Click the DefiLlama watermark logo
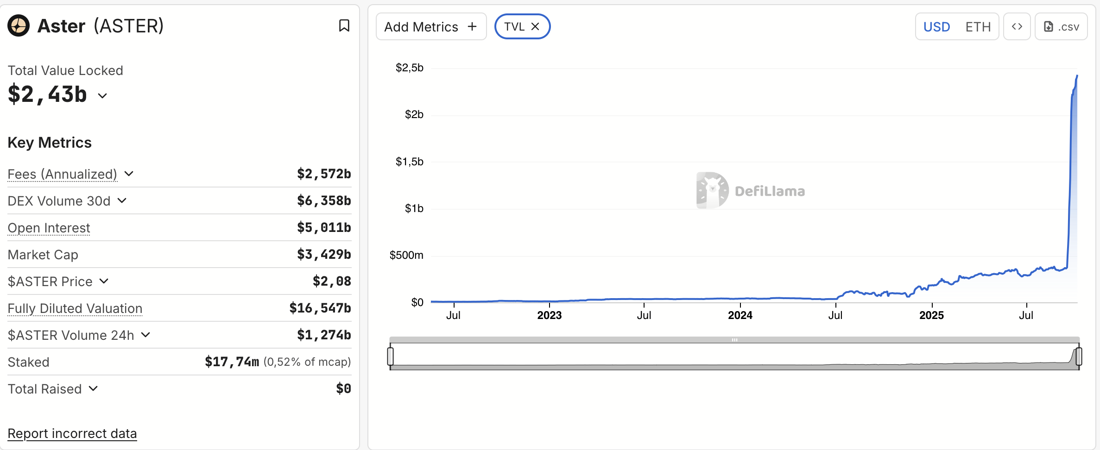Screen dimensions: 1100x450 point(712,190)
